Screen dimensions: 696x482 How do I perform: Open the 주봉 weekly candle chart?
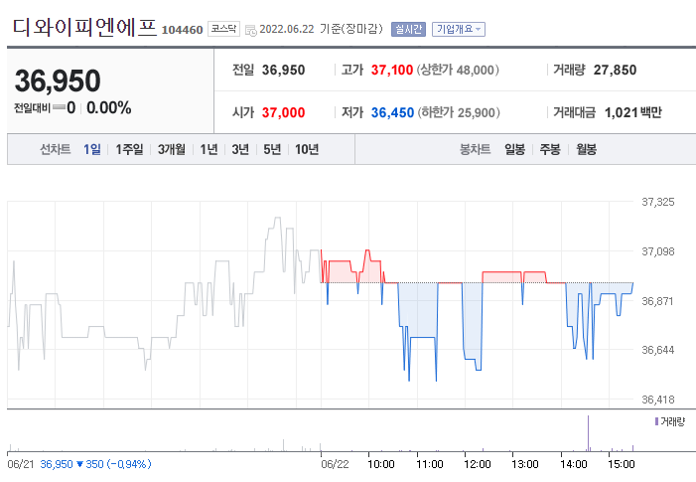point(550,149)
